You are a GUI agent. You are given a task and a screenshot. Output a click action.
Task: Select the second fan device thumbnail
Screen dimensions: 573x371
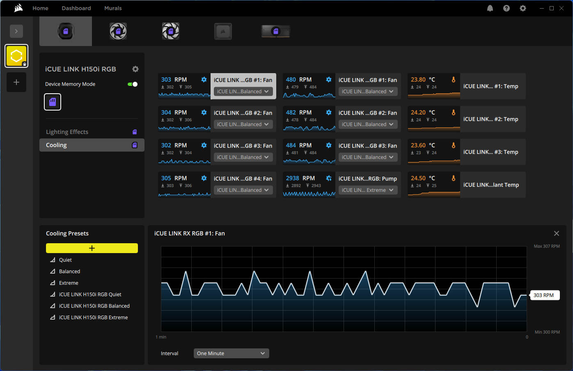(x=118, y=31)
